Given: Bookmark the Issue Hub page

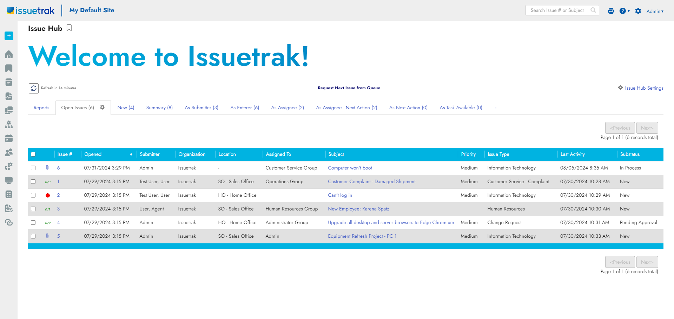Looking at the screenshot, I should tap(69, 28).
